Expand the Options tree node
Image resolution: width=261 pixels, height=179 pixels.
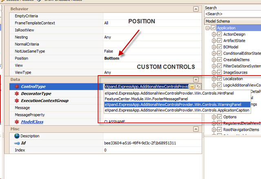pos(214,117)
